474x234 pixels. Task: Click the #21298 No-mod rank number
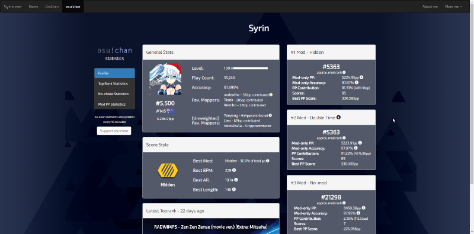click(331, 197)
